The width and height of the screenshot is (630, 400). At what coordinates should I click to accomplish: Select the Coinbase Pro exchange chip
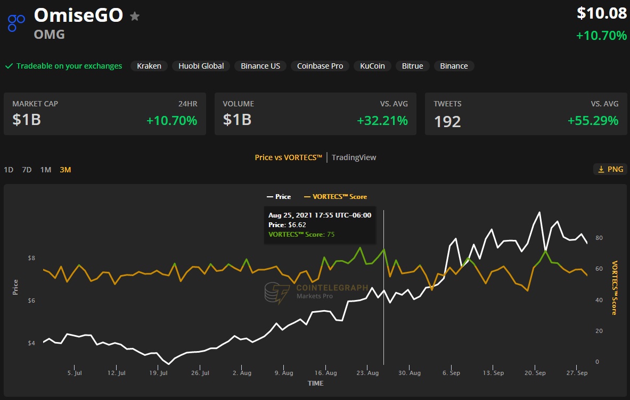(x=320, y=66)
